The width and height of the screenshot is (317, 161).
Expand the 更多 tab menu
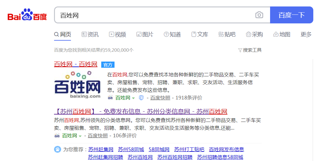tap(306, 34)
